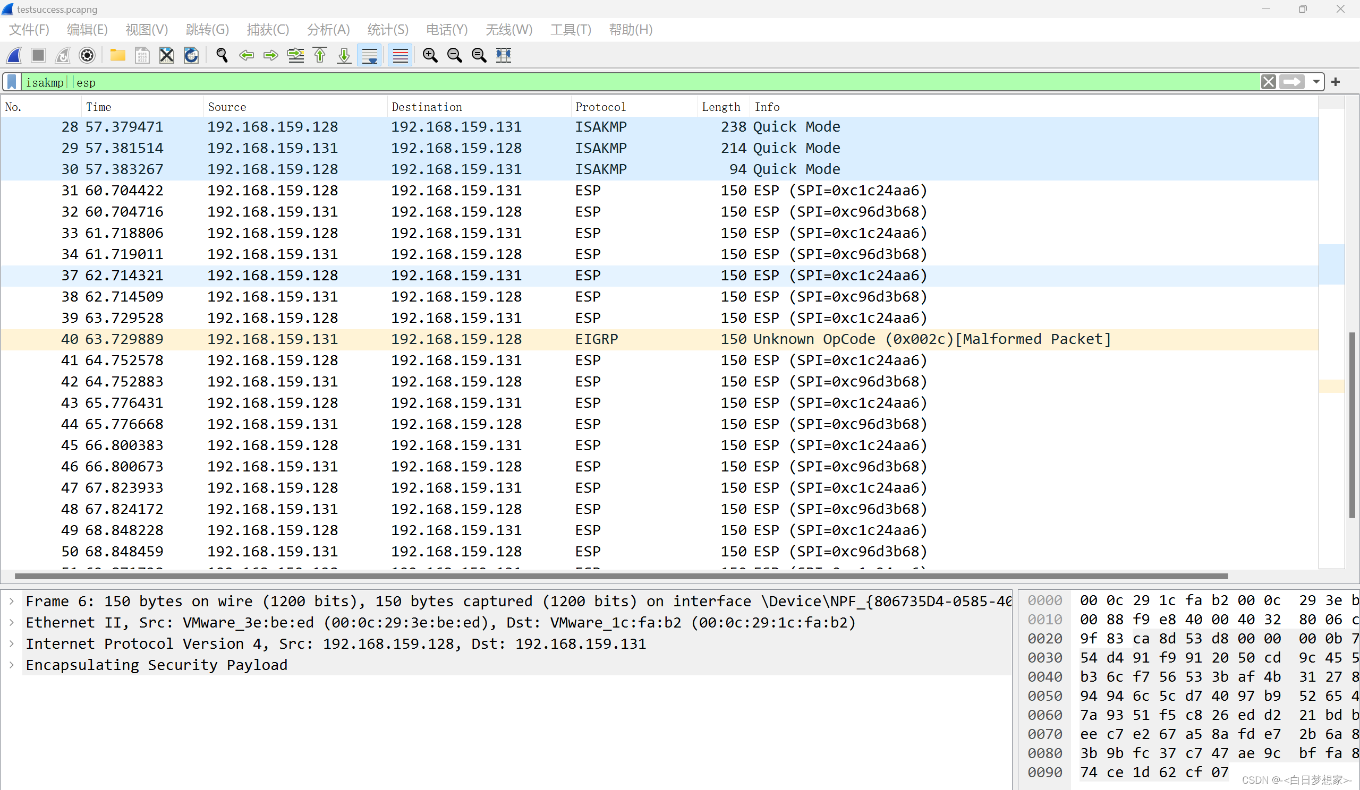Toggle auto-scroll during live capture
Screen dimensions: 1360x790
click(370, 55)
